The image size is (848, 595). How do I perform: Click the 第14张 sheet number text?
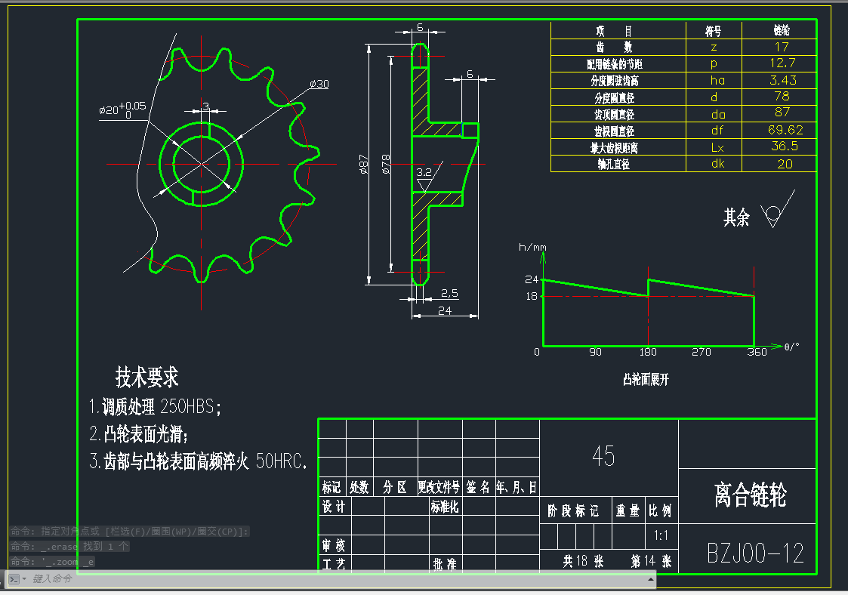point(651,561)
